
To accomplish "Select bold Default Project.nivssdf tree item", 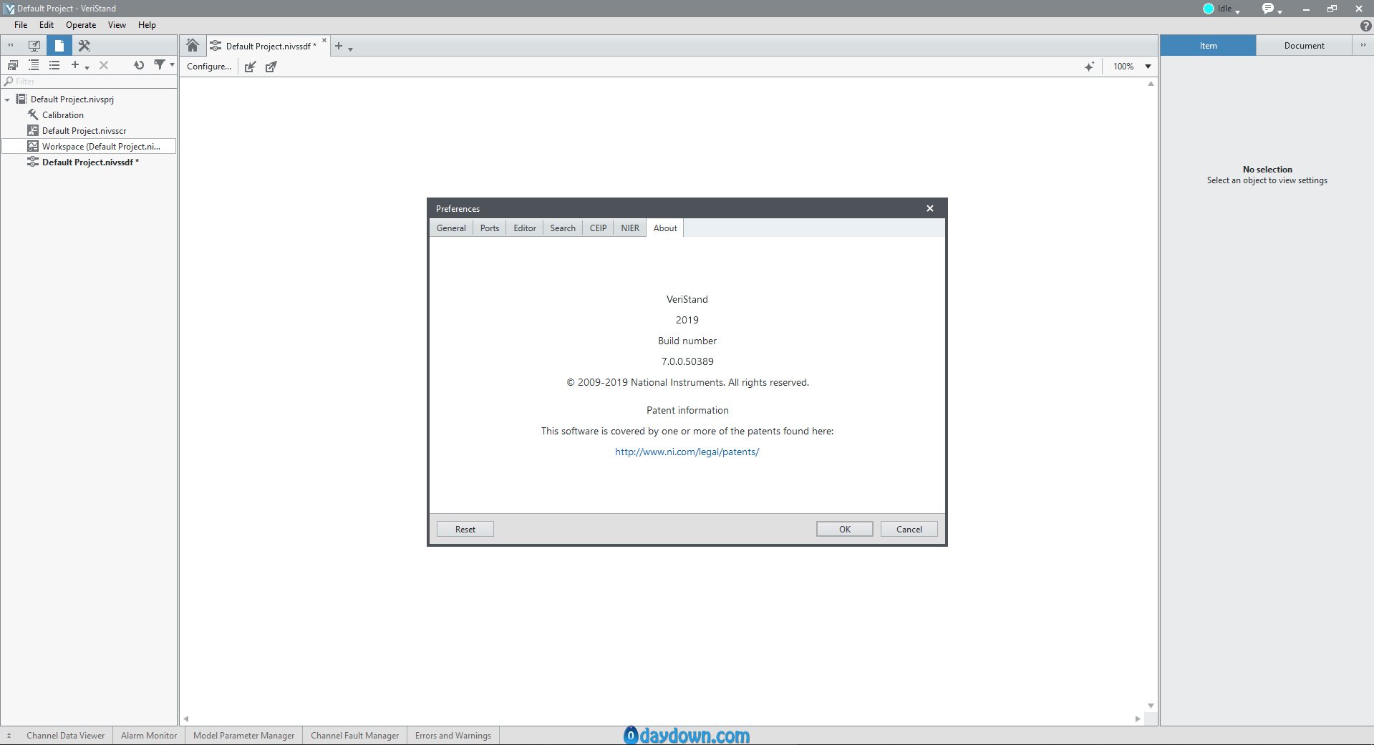I will [90, 162].
